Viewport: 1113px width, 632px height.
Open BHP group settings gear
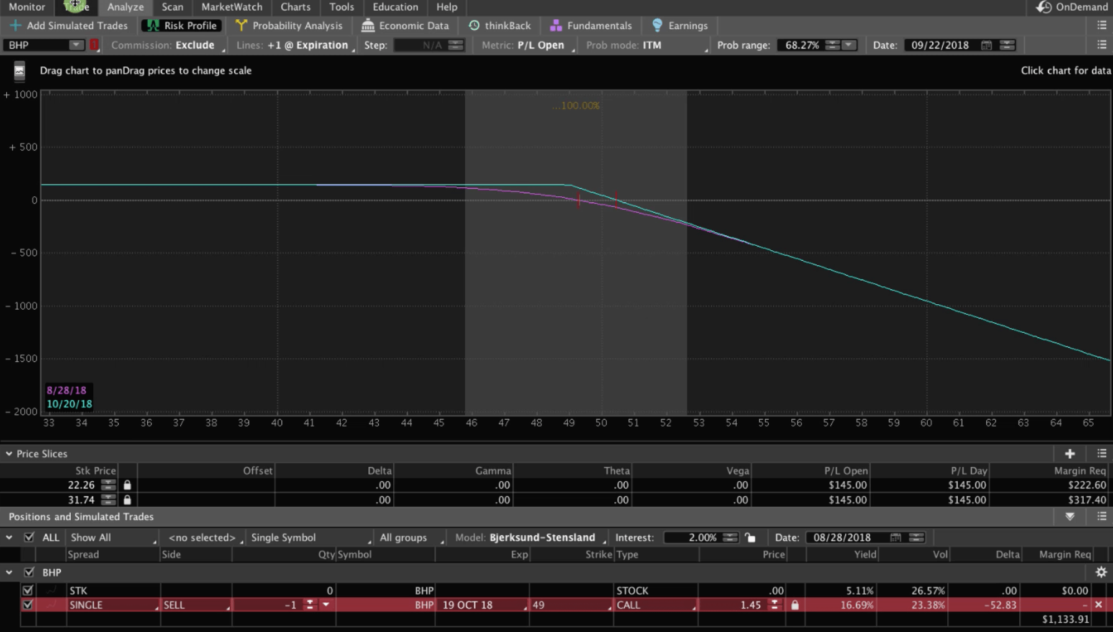pos(1101,572)
